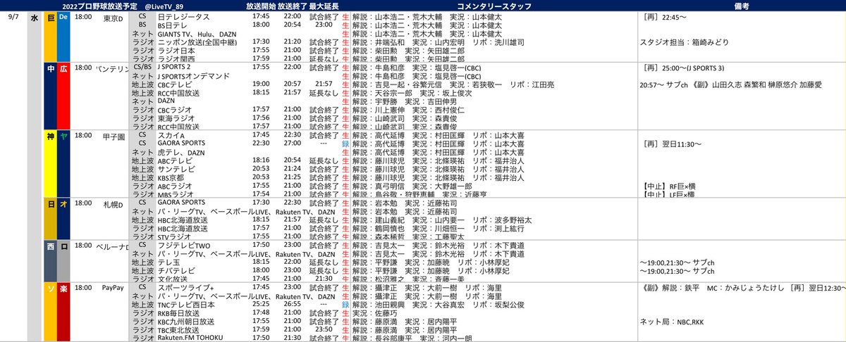Click the venue '甲子園'
This screenshot has width=846, height=342.
click(x=114, y=136)
